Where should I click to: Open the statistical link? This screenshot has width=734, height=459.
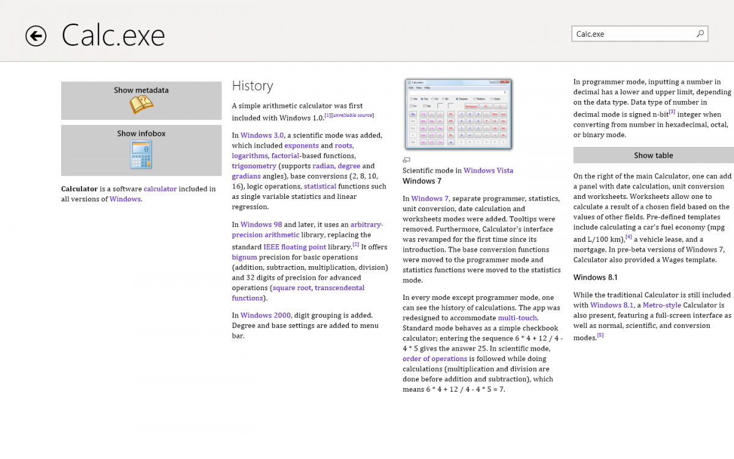tap(320, 187)
